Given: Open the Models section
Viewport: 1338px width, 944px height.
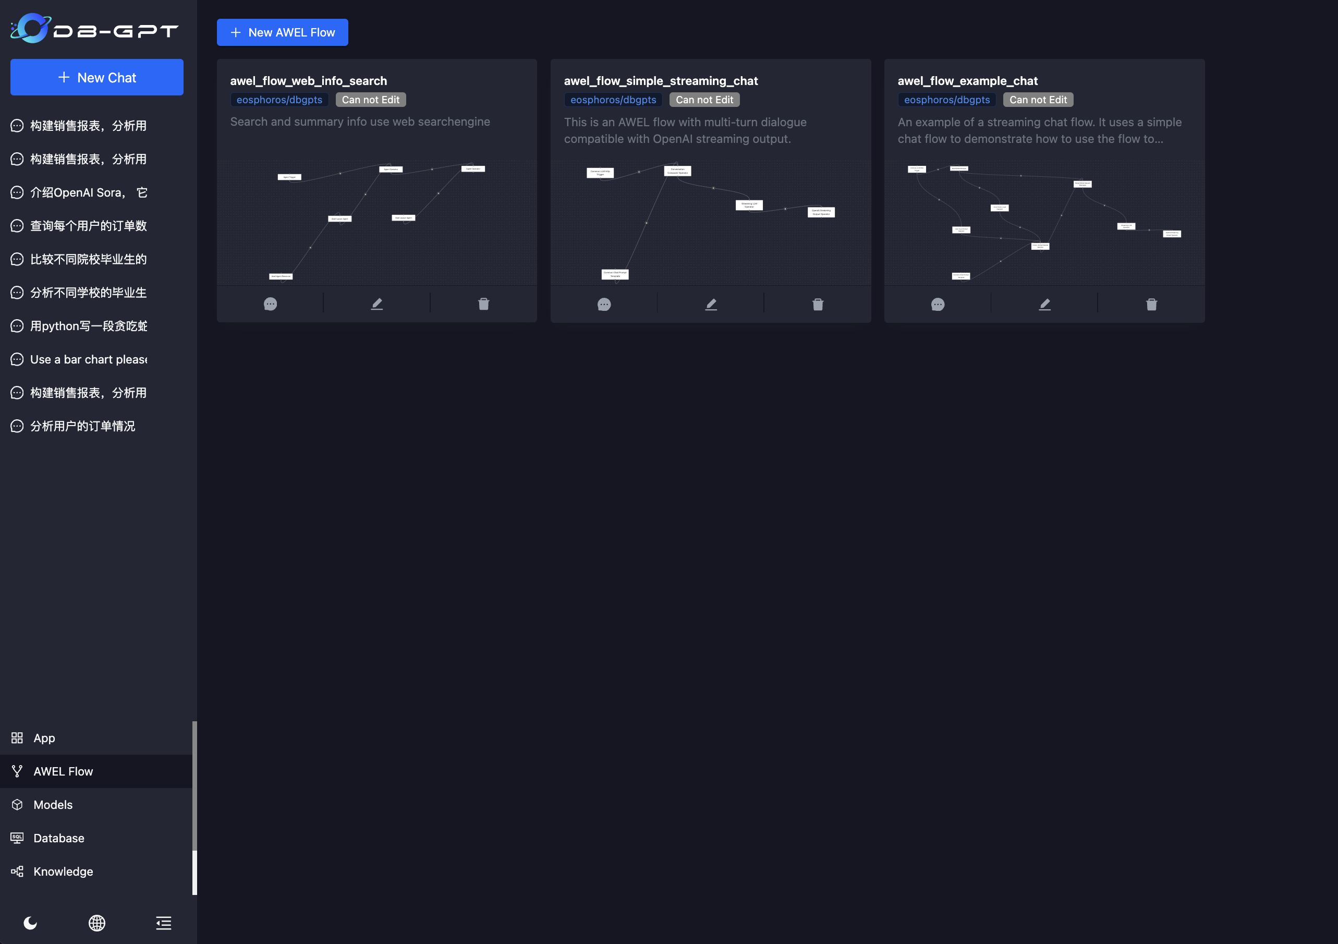Looking at the screenshot, I should point(53,805).
